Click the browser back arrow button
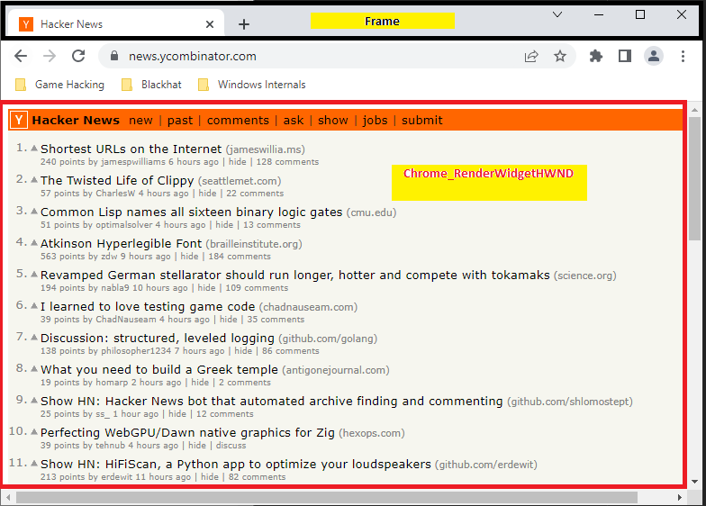This screenshot has height=506, width=706. pyautogui.click(x=21, y=56)
